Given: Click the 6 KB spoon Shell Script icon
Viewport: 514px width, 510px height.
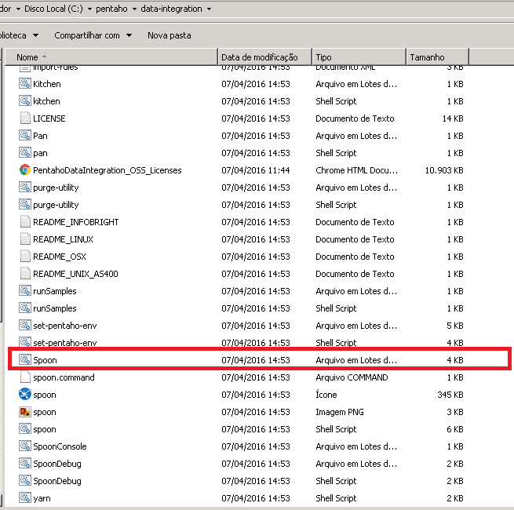Looking at the screenshot, I should [x=25, y=428].
